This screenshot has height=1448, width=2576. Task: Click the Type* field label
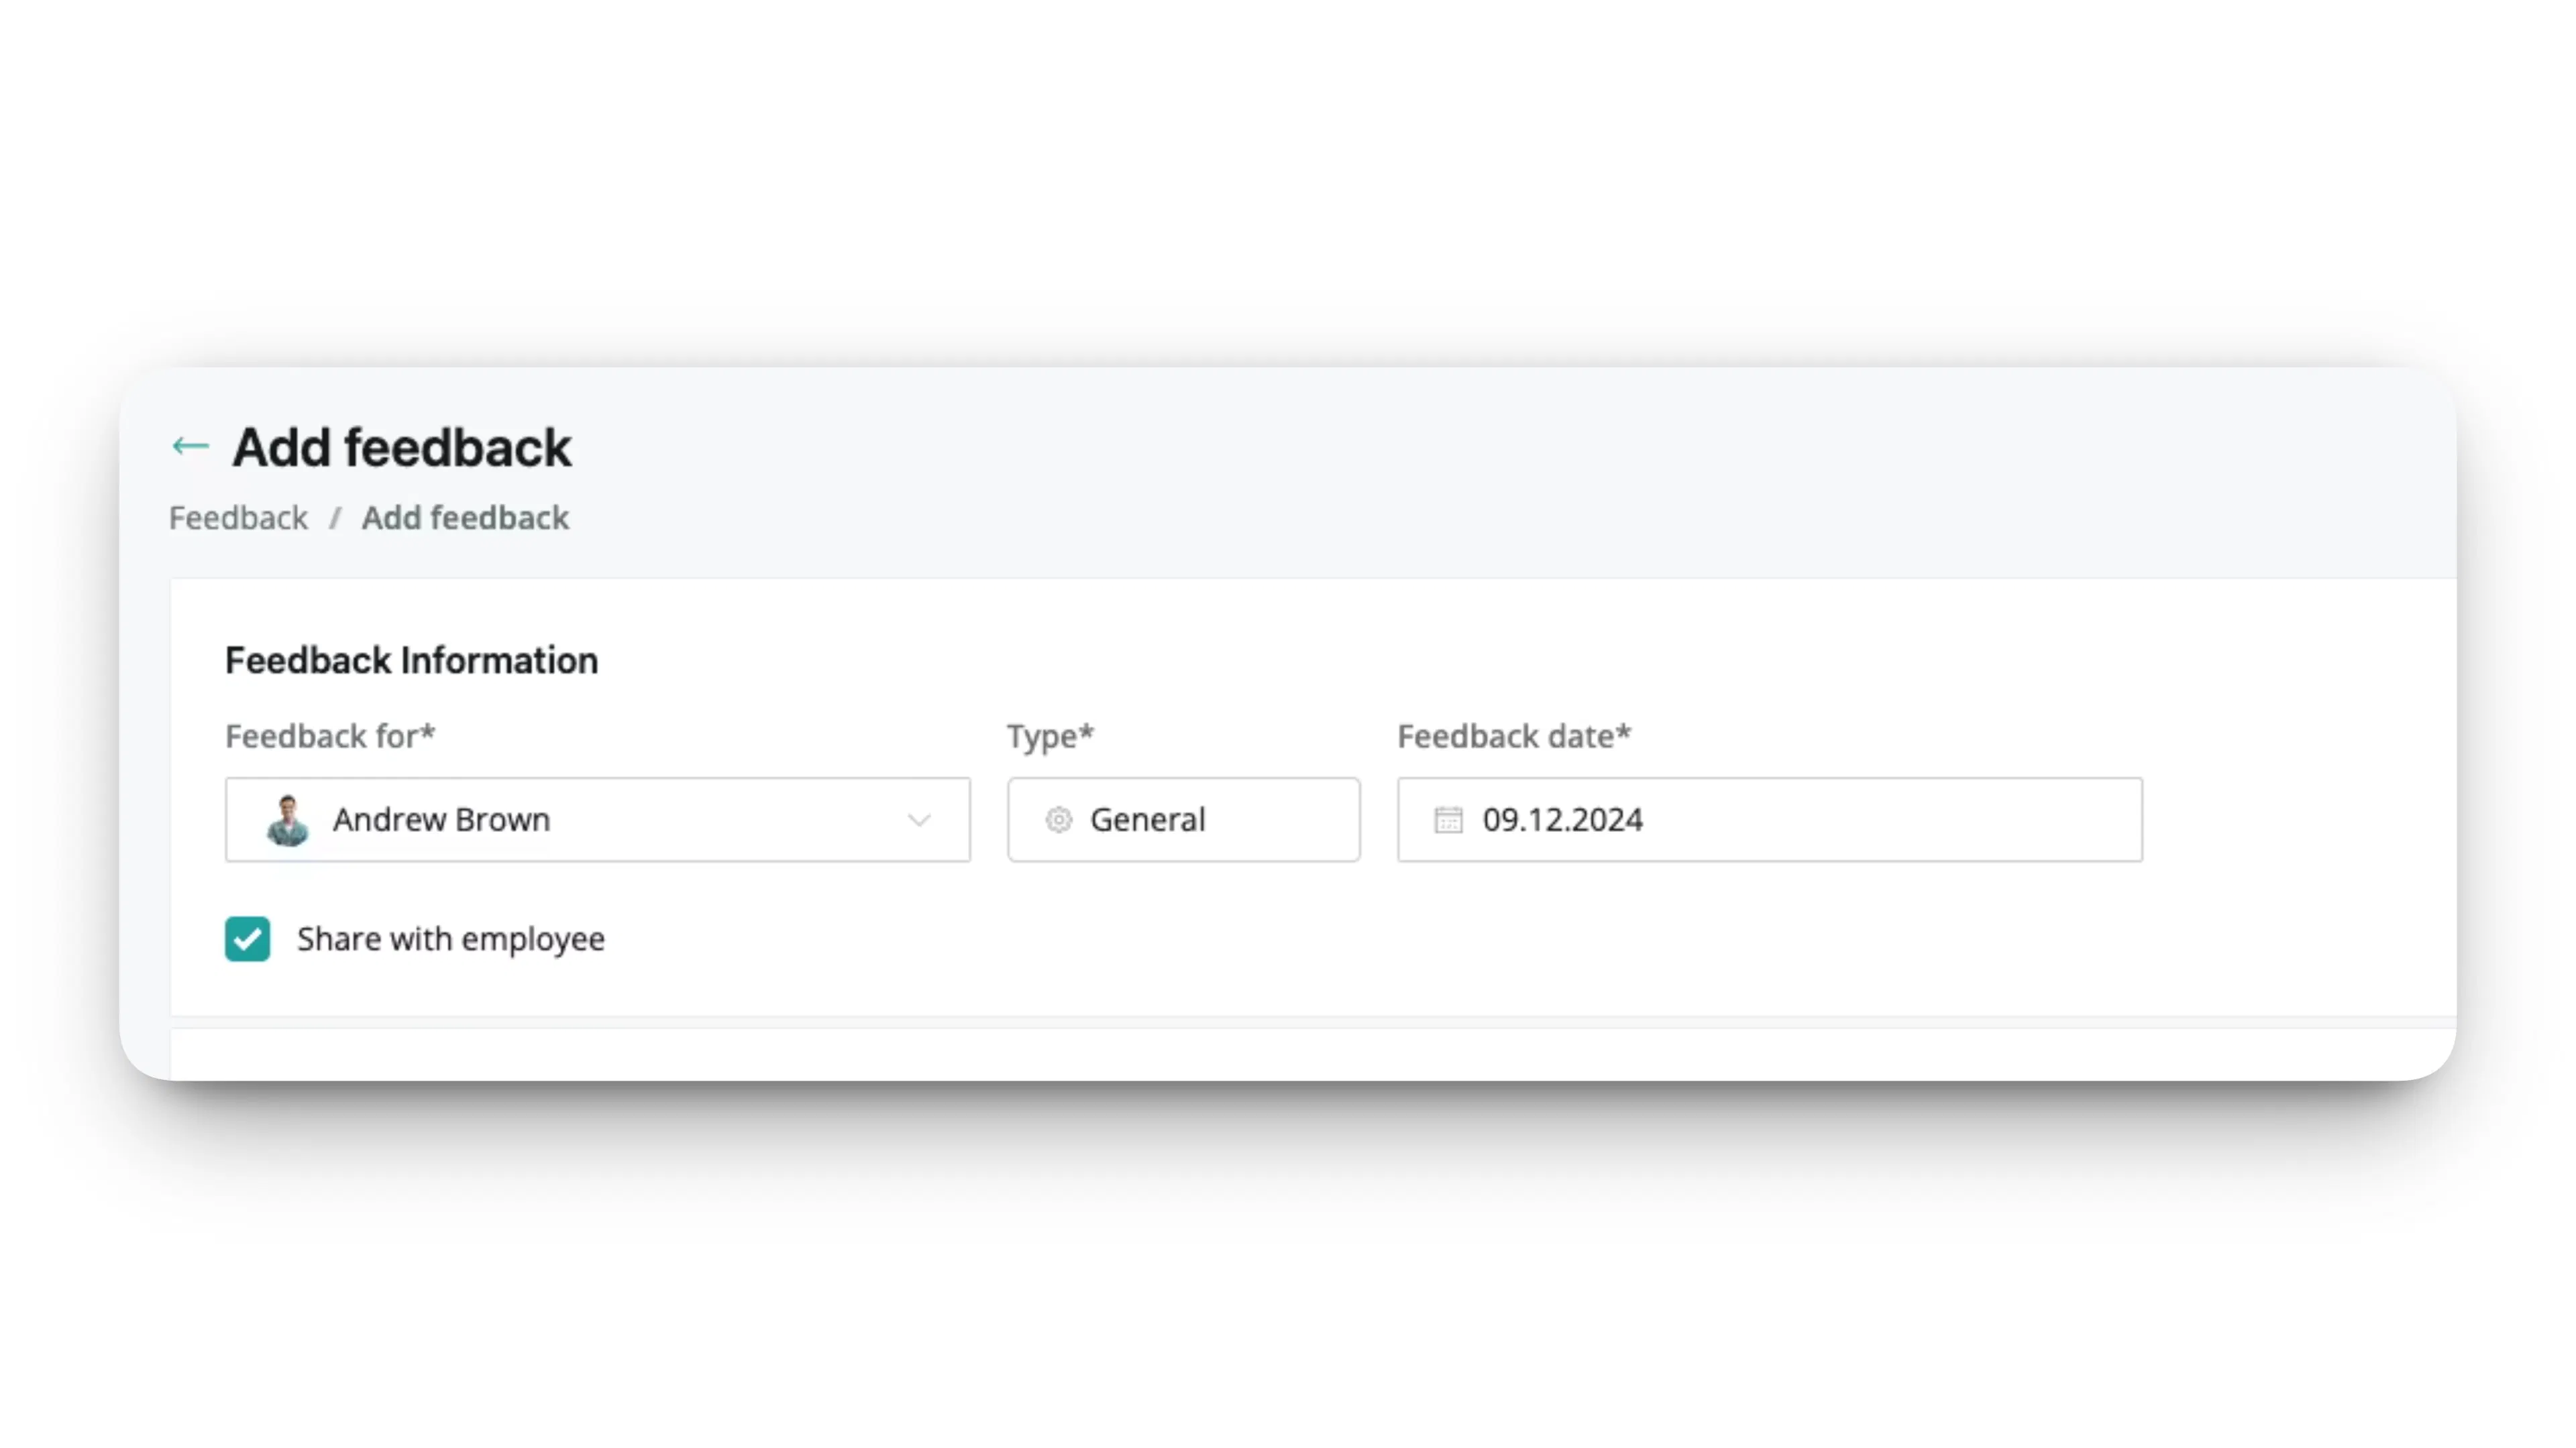(1050, 737)
